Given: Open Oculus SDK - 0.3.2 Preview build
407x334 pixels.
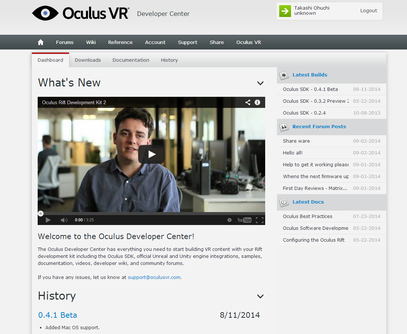Looking at the screenshot, I should point(316,101).
